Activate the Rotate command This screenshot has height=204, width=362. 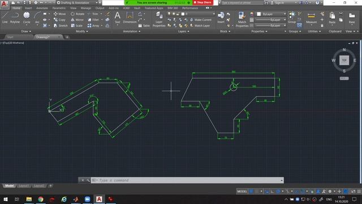[x=77, y=14]
